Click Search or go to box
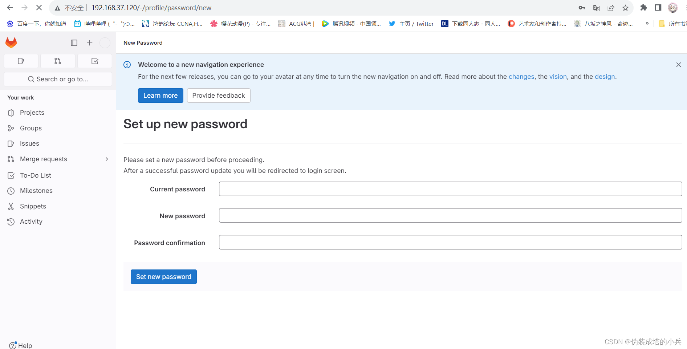 [x=58, y=79]
